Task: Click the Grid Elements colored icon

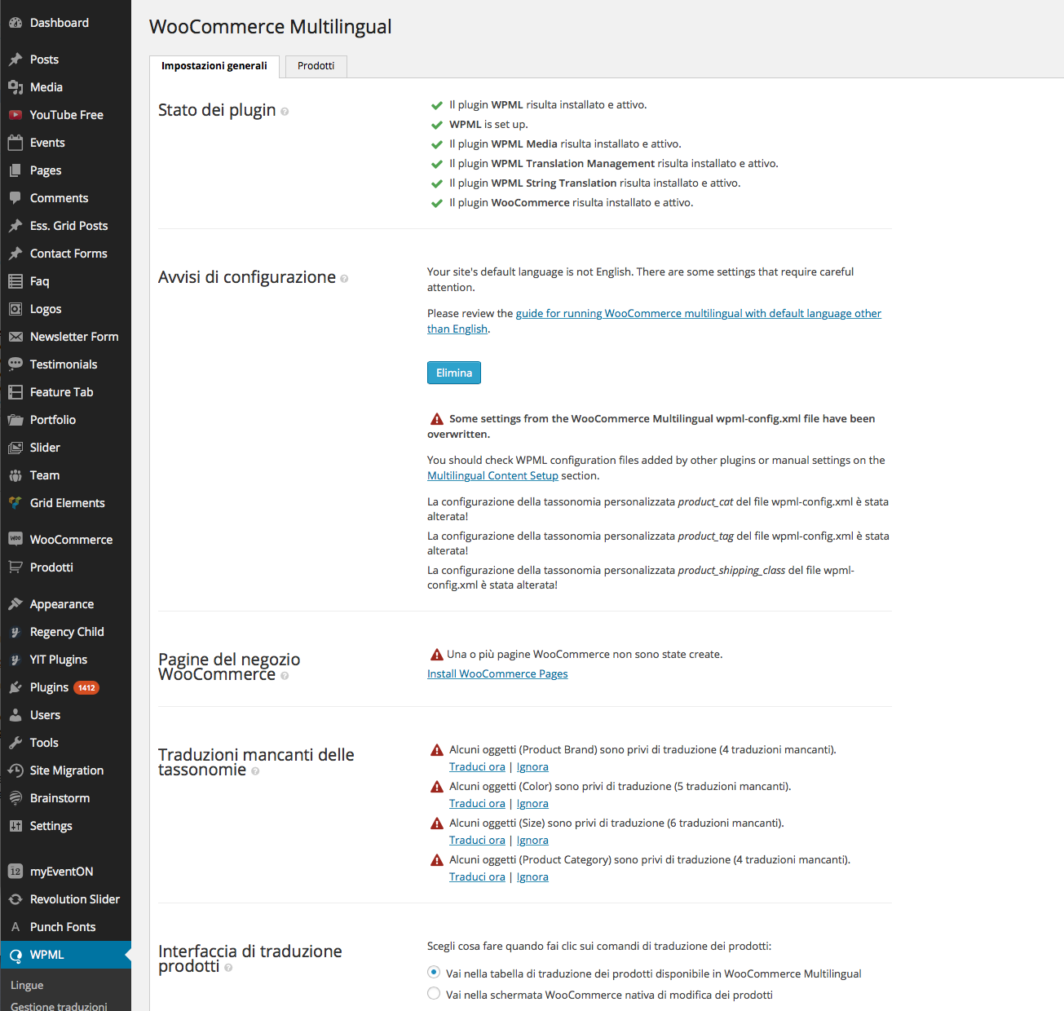Action: tap(15, 503)
